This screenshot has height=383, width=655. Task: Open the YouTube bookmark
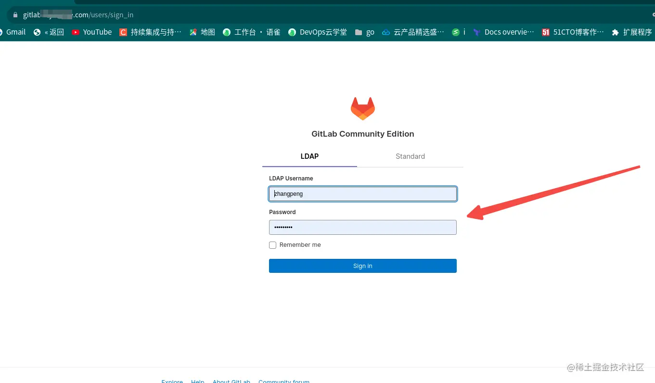tap(91, 32)
